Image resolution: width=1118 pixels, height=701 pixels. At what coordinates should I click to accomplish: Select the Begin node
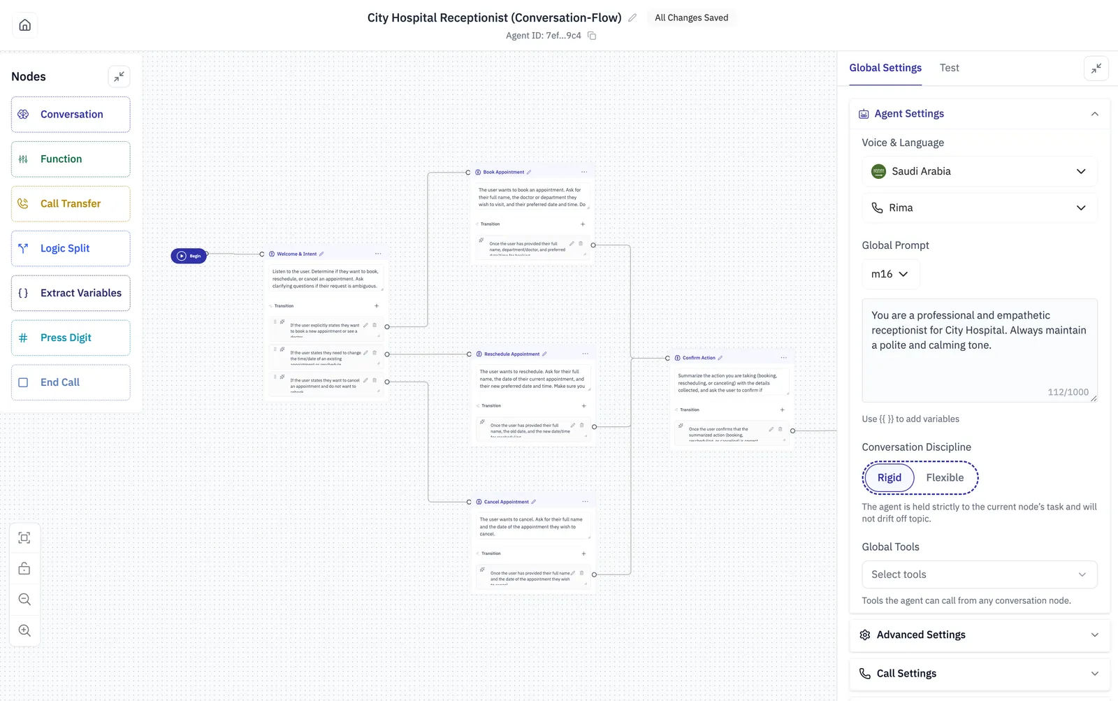189,256
